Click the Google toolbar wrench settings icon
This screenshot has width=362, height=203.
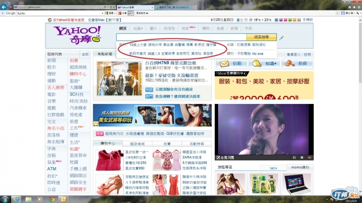pos(357,13)
